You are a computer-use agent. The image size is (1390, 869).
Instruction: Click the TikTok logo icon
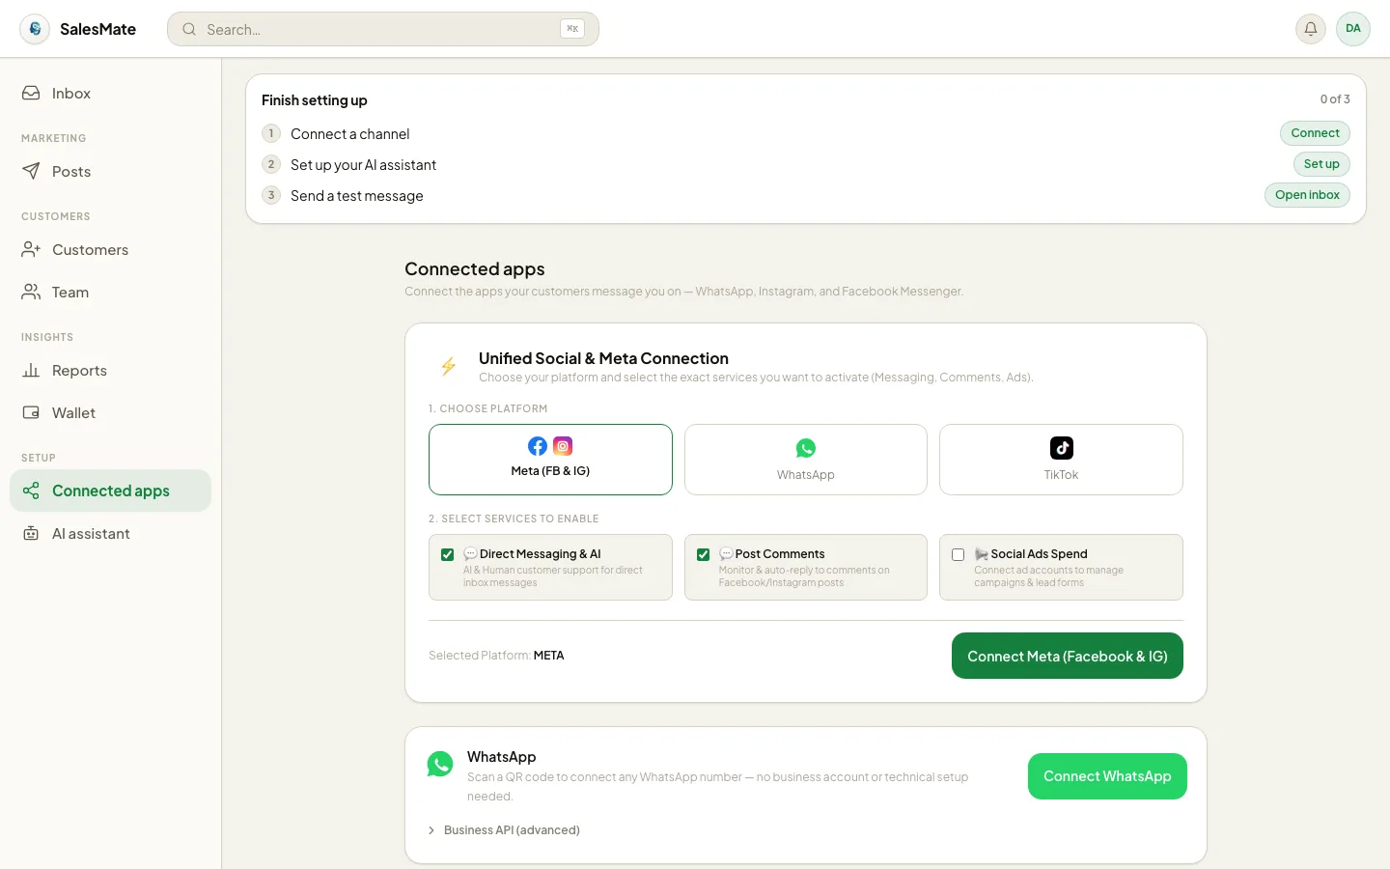pyautogui.click(x=1062, y=448)
